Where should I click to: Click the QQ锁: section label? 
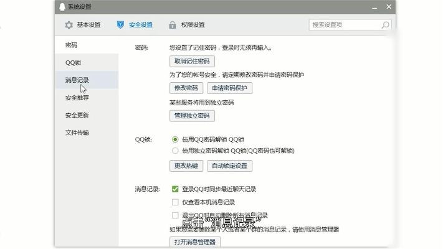click(143, 139)
